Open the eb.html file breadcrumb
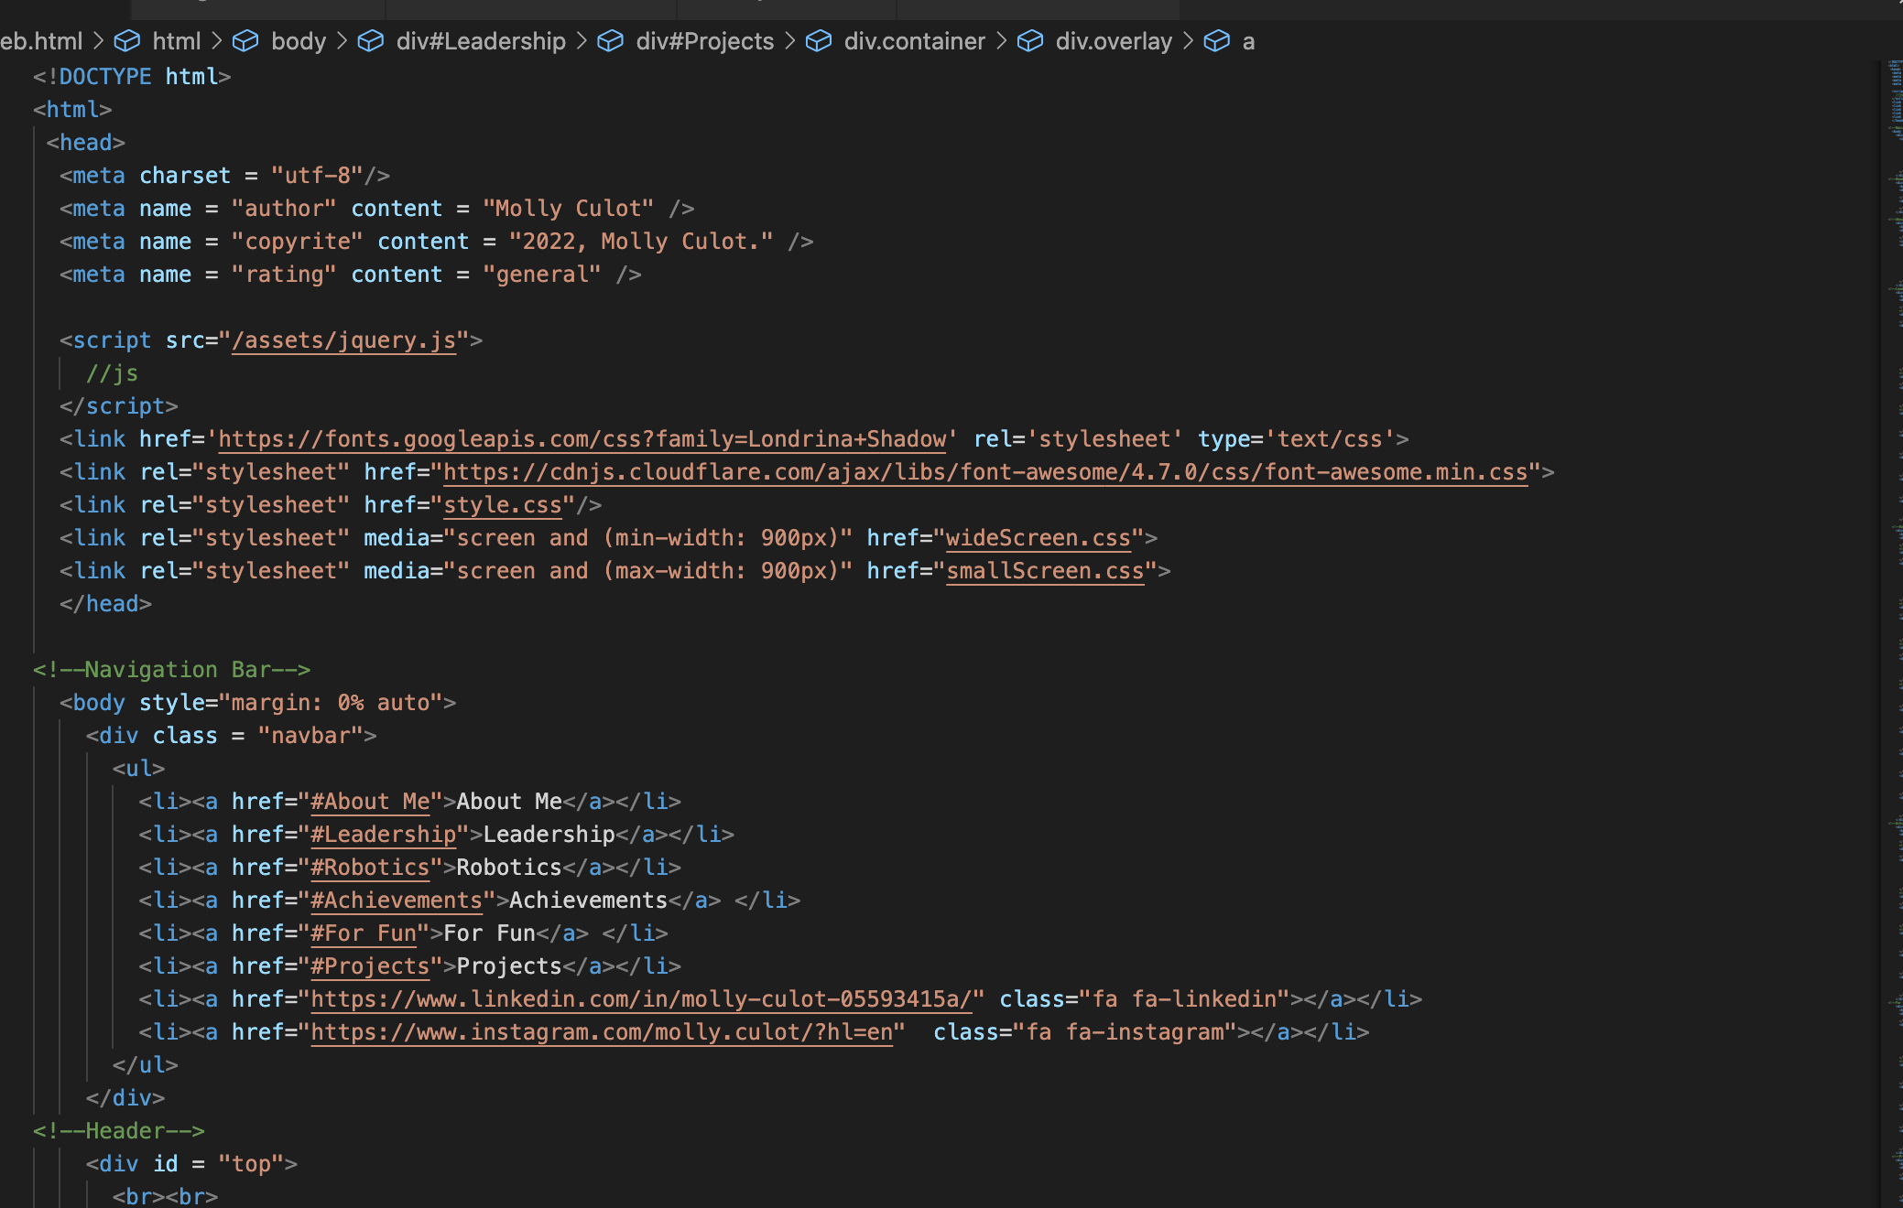 41,41
